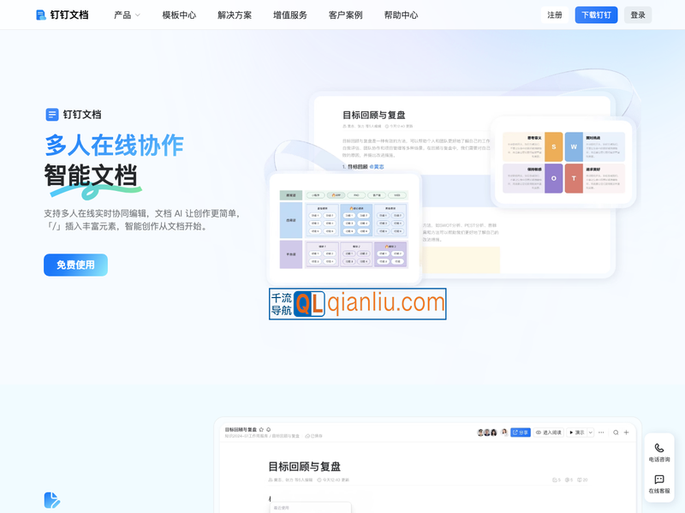Click the plus icon at the document toolbar's right end
Image resolution: width=685 pixels, height=513 pixels.
[x=626, y=432]
